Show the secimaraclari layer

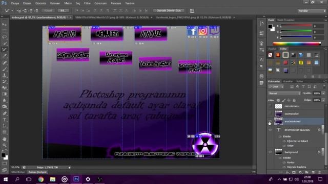270,113
